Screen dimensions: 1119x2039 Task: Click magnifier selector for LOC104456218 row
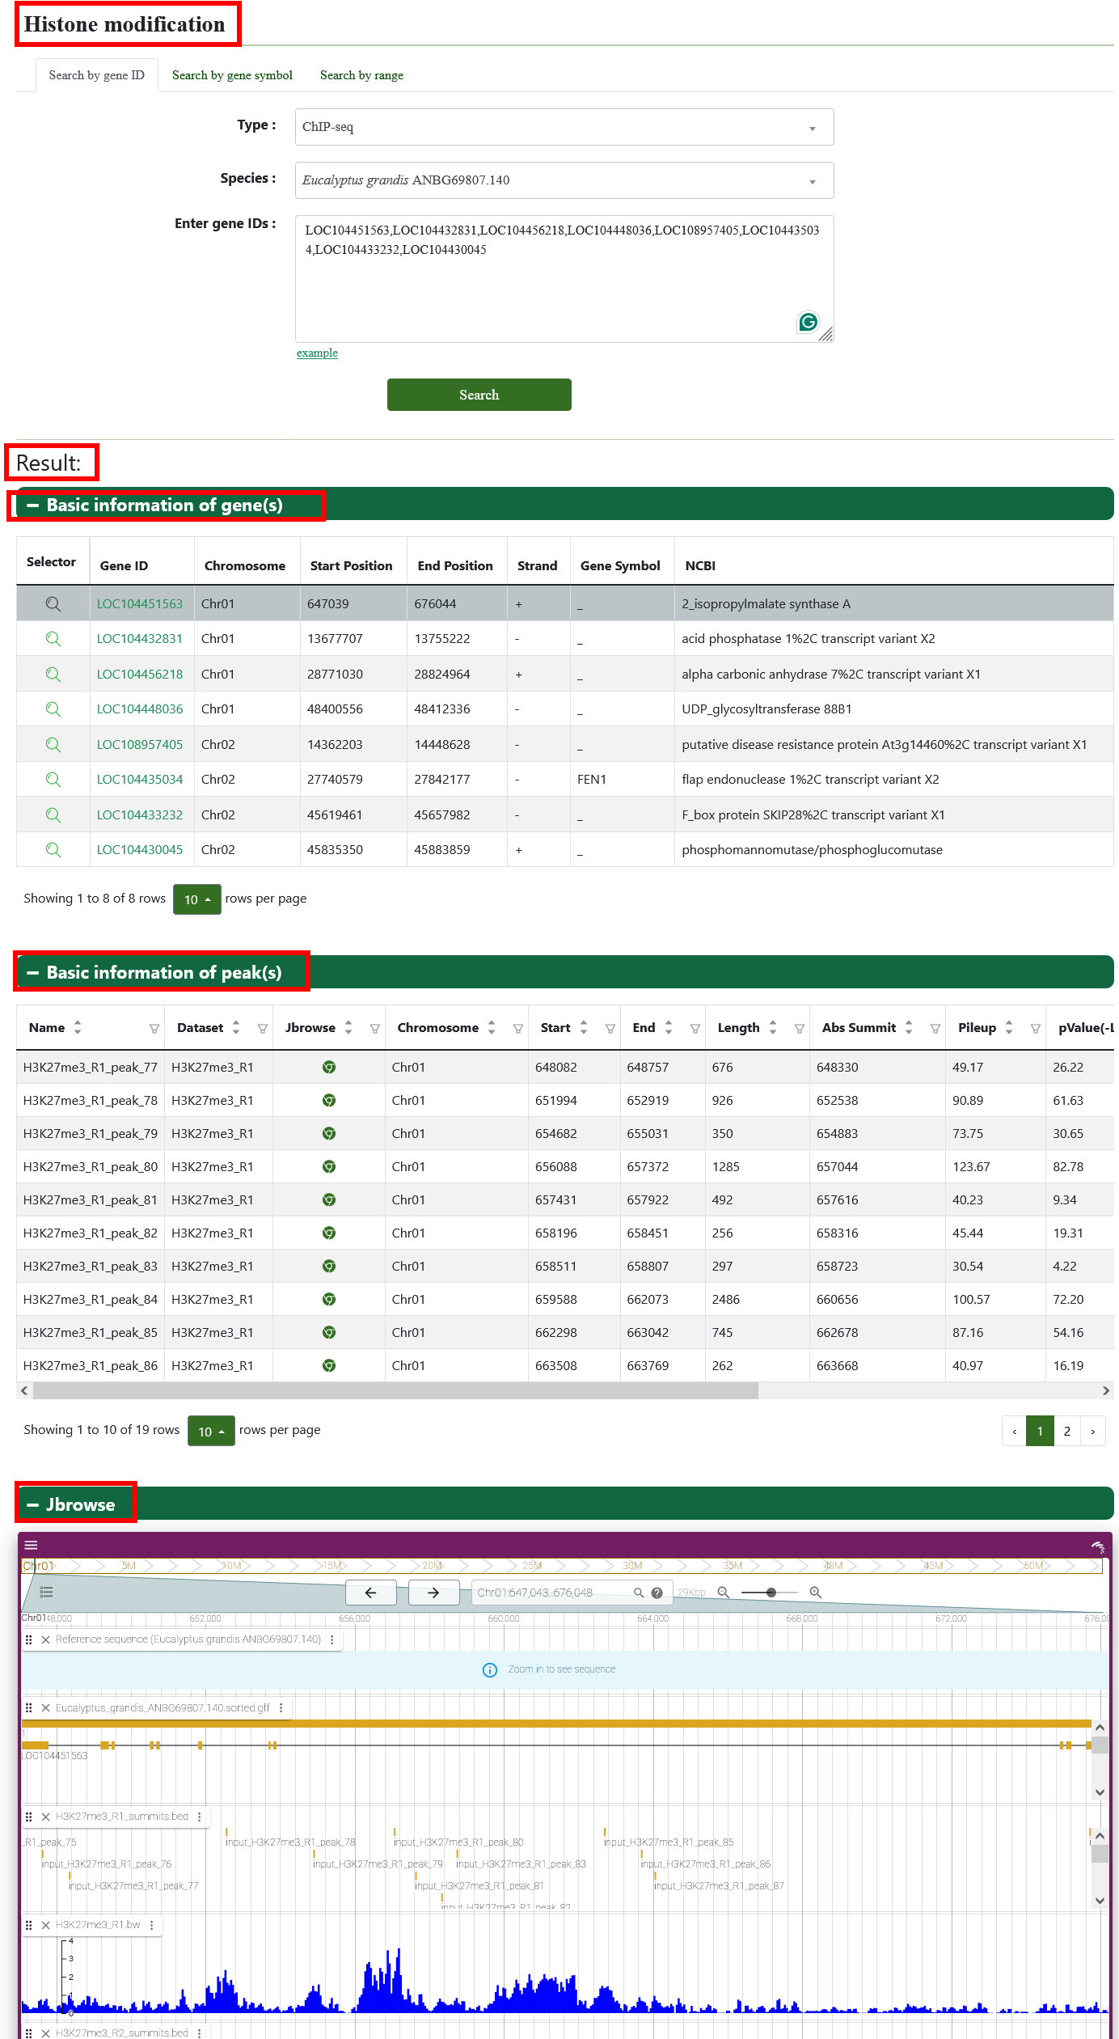[x=53, y=674]
